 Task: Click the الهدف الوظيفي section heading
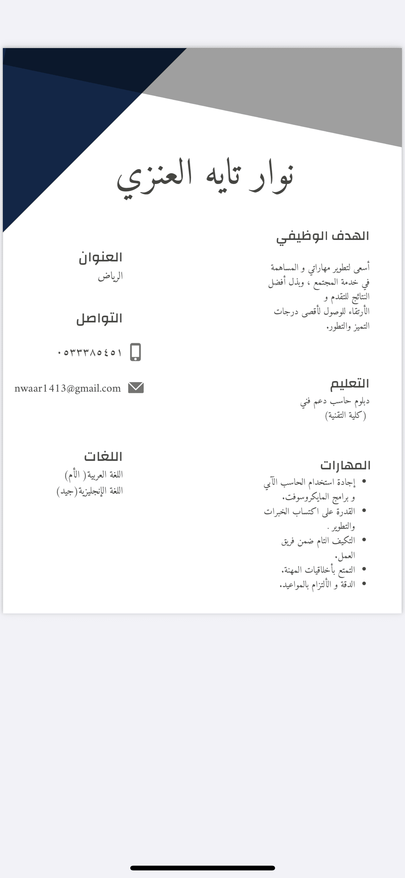(322, 236)
